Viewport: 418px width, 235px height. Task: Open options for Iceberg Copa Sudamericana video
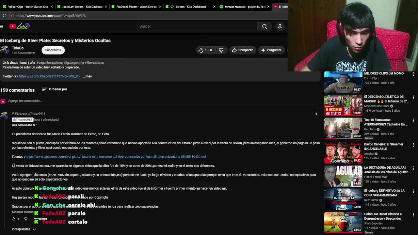[413, 191]
